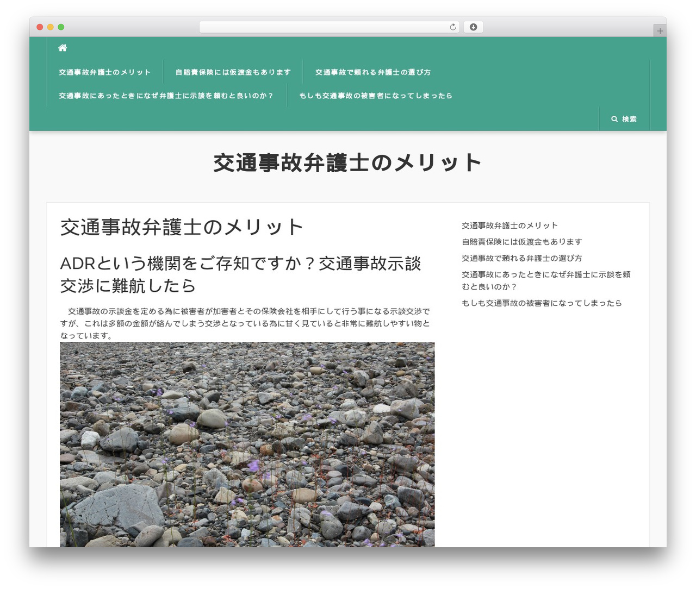Image resolution: width=696 pixels, height=589 pixels.
Task: Close the browser window with red button
Action: point(40,27)
